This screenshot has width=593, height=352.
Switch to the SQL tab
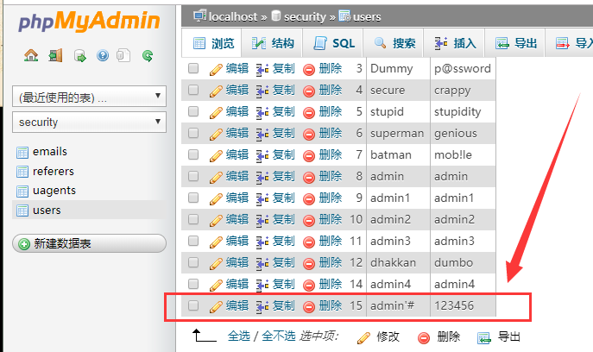point(334,43)
